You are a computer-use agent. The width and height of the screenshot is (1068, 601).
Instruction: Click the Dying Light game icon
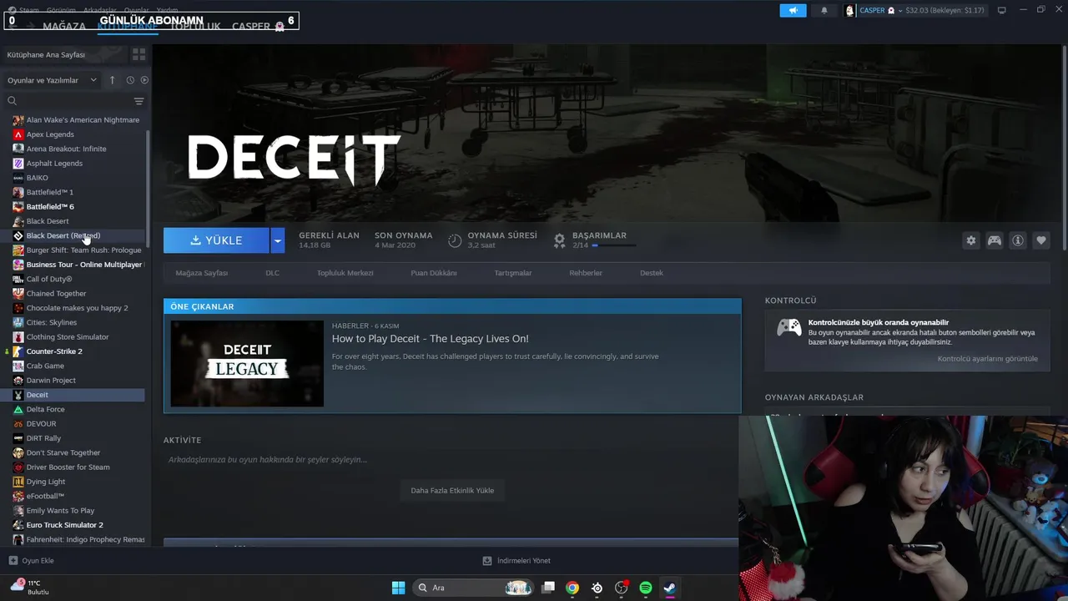click(x=18, y=482)
